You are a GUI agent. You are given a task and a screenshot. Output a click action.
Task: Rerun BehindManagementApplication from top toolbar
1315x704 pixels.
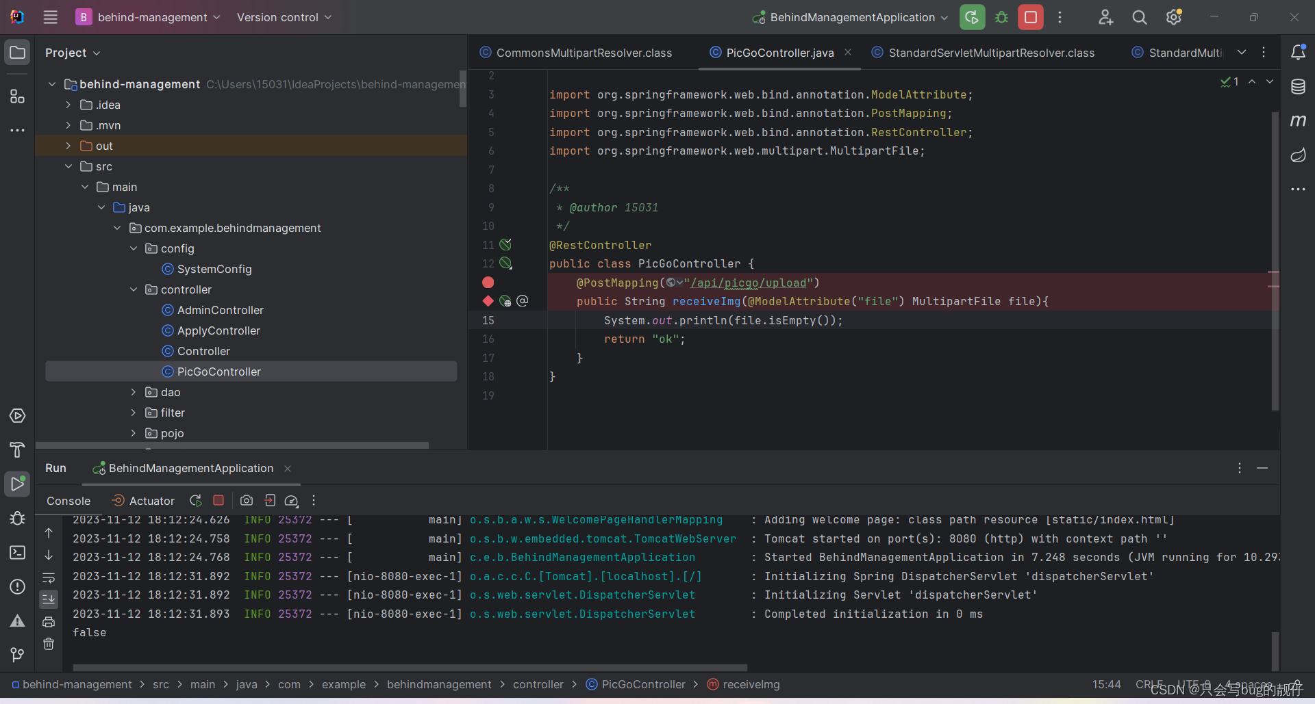point(972,17)
